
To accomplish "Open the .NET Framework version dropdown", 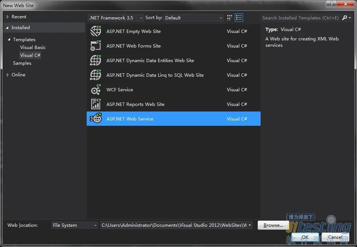I will click(116, 18).
